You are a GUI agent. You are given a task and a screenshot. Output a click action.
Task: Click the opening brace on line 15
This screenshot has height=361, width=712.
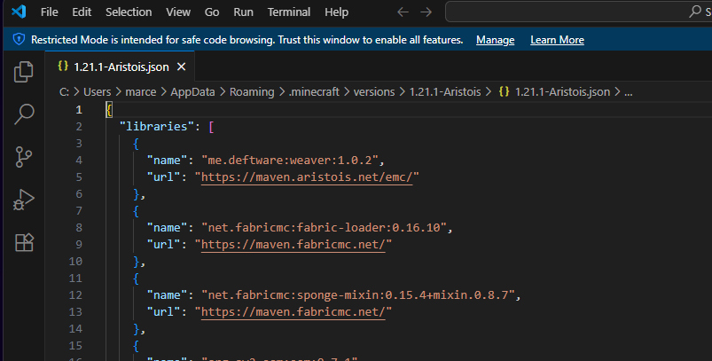(137, 346)
